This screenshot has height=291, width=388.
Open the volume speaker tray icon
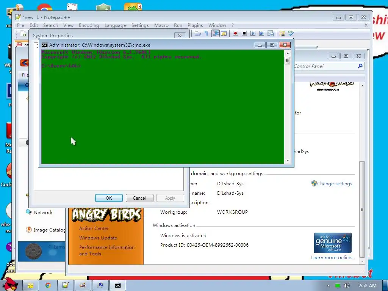pos(346,286)
